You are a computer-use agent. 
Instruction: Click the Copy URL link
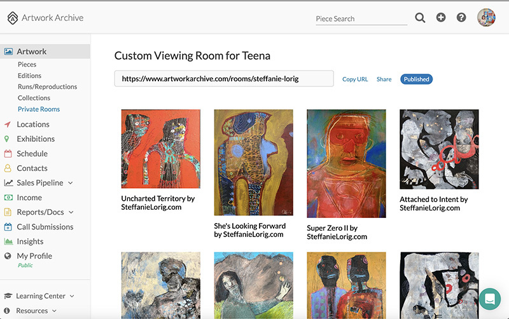tap(355, 79)
